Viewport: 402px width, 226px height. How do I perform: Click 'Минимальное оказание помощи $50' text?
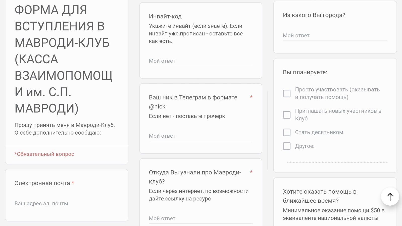(334, 214)
